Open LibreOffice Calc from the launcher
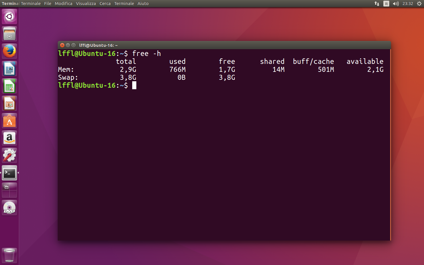 [x=9, y=86]
